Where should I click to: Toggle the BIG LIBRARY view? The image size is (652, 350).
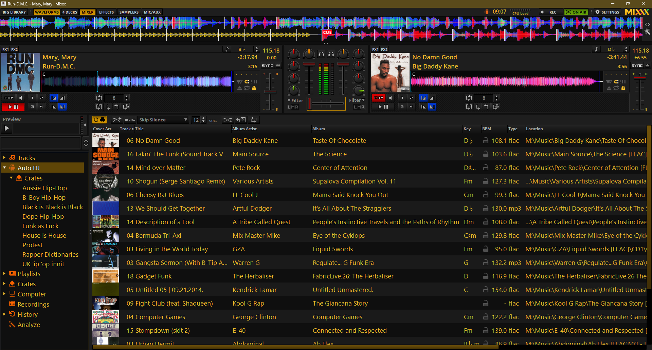14,12
